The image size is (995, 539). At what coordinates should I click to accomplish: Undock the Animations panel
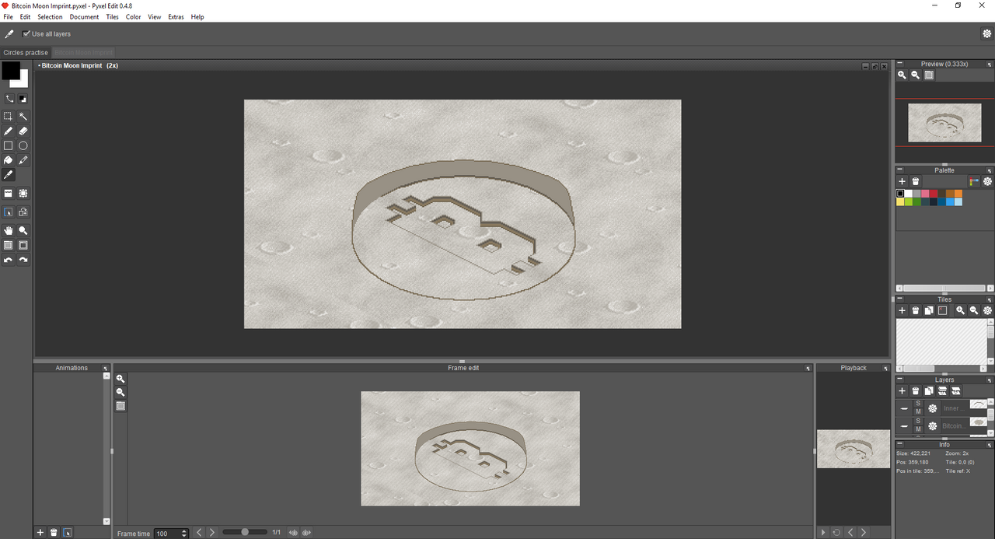click(106, 368)
